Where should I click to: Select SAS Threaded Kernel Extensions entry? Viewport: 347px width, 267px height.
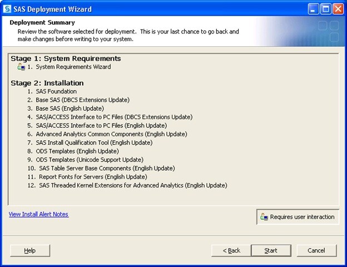point(132,185)
